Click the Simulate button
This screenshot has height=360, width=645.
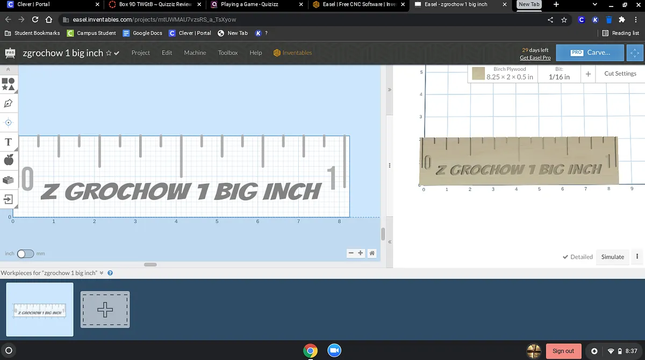pyautogui.click(x=612, y=257)
